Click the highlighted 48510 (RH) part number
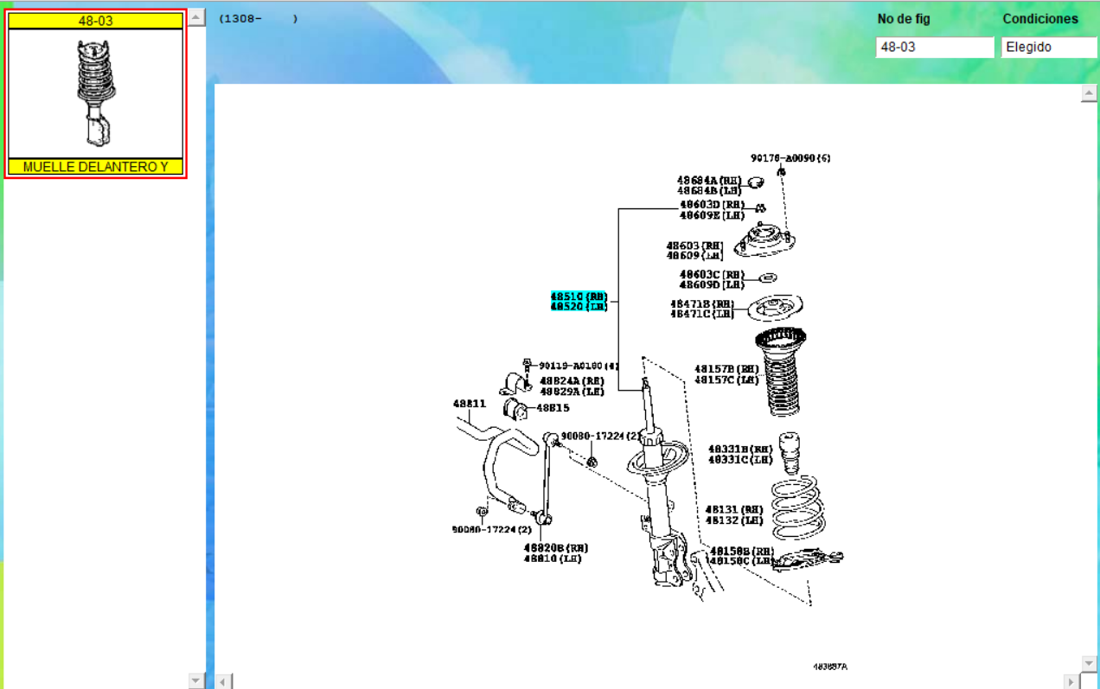The width and height of the screenshot is (1100, 689). (x=579, y=296)
